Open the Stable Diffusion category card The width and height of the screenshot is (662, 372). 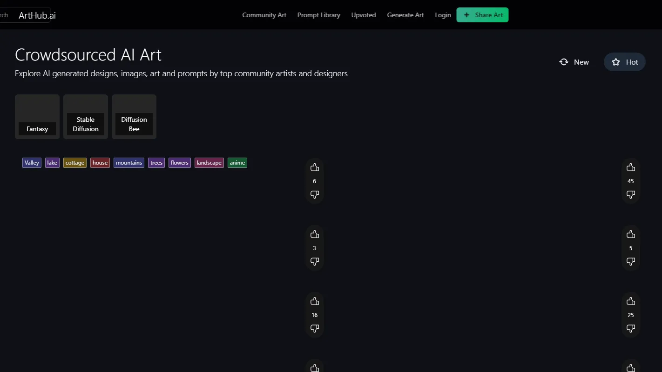point(85,116)
